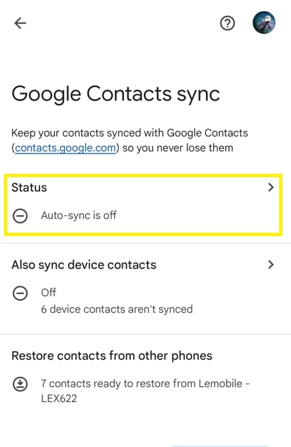Expand the Status chevron arrow

[x=271, y=187]
